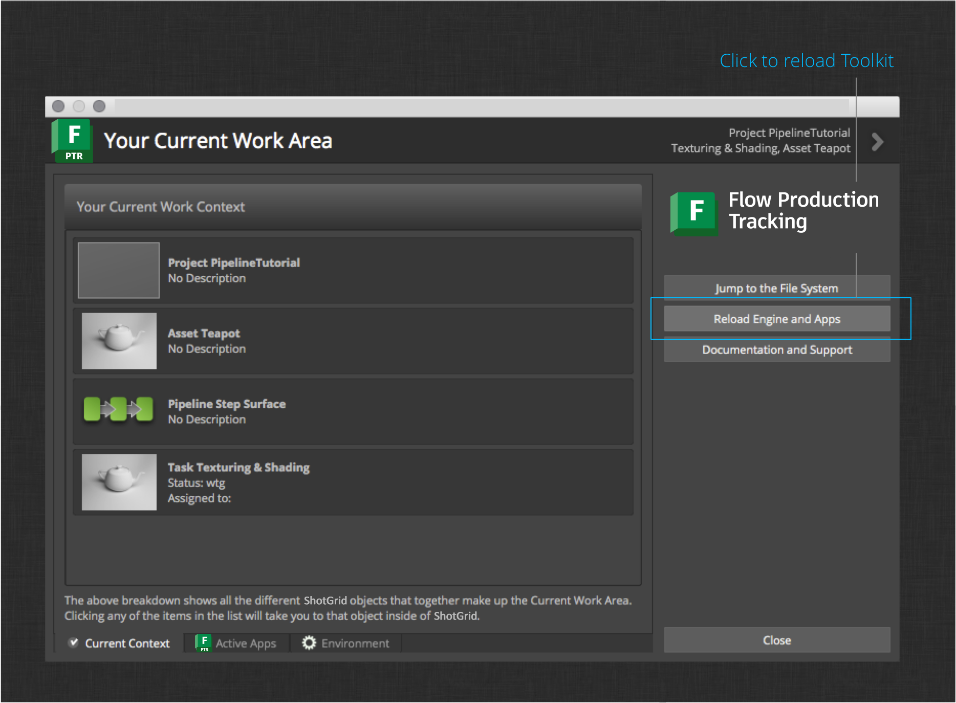Select the Asset Teapot thumbnail

coord(119,341)
